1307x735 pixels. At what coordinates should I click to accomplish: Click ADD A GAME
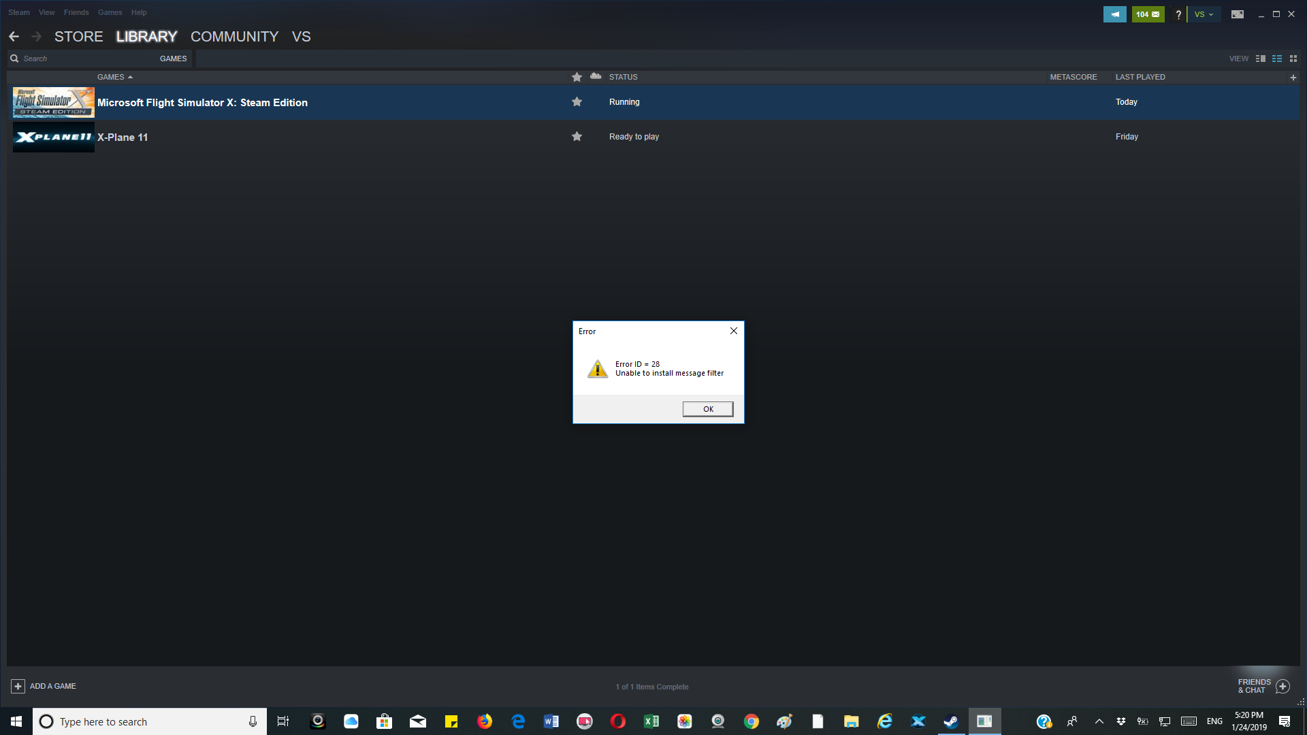point(44,686)
